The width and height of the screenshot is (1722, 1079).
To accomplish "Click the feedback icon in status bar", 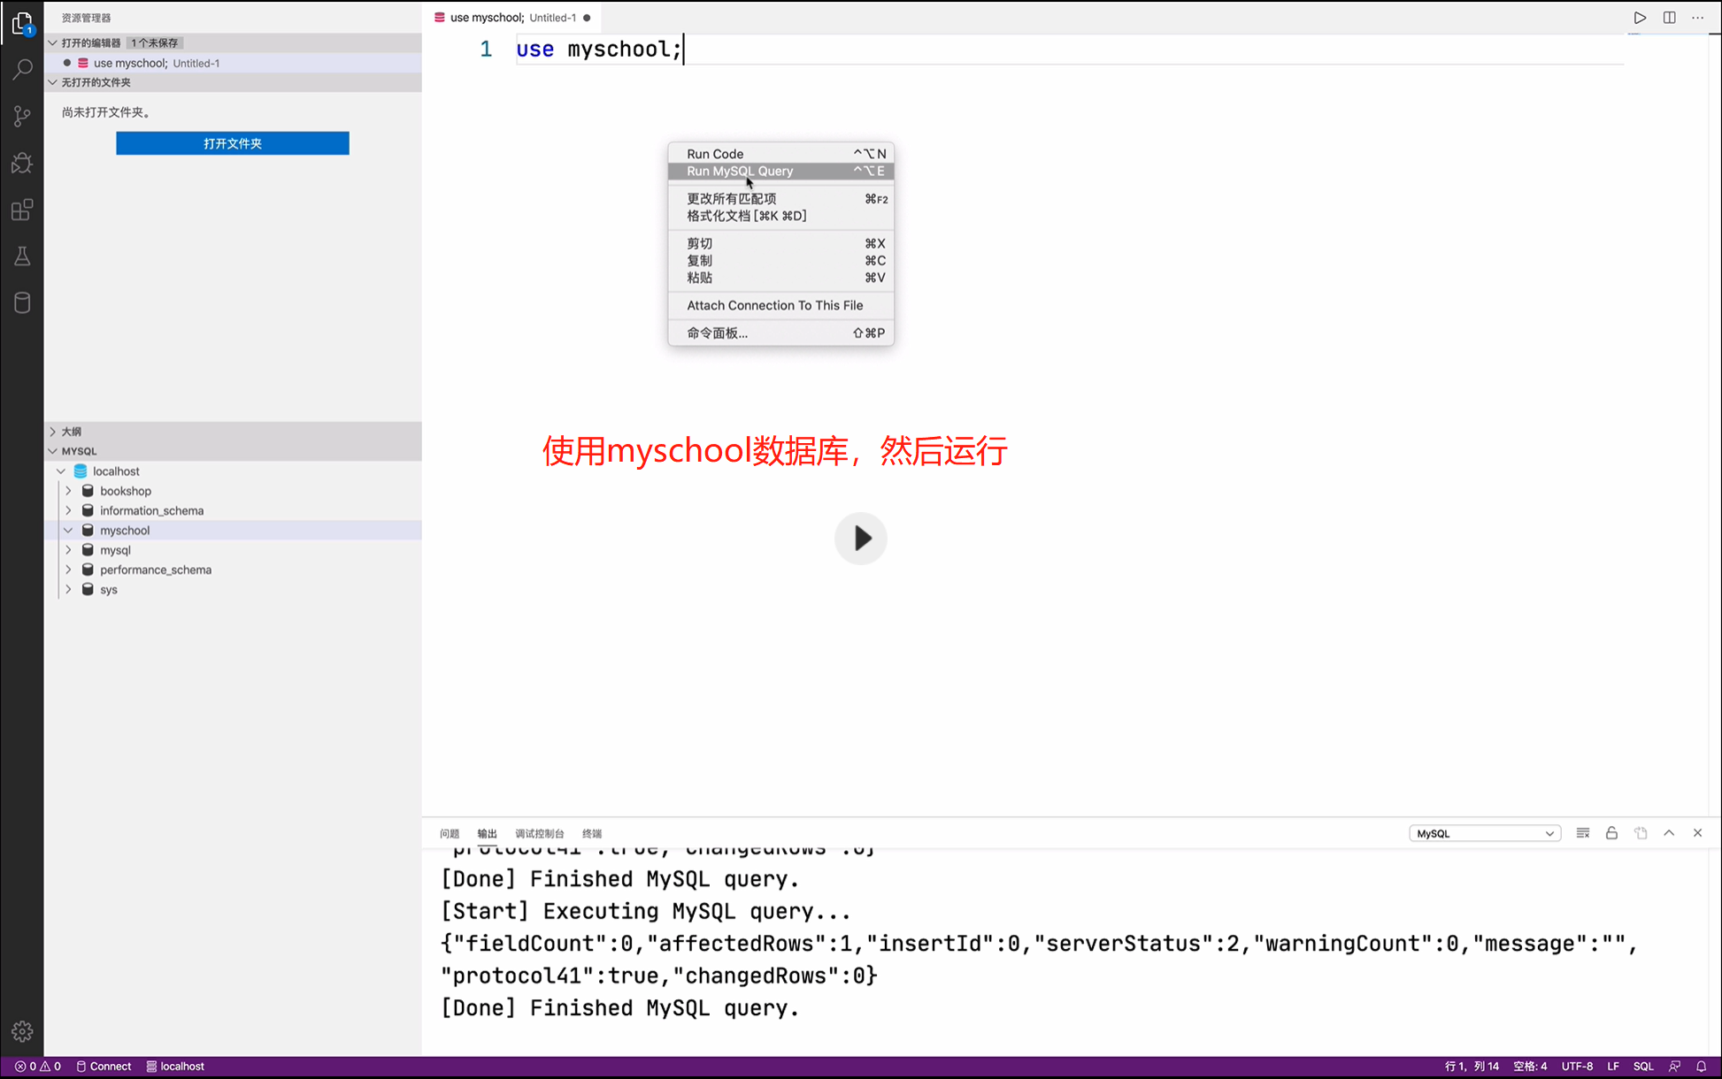I will [1674, 1066].
